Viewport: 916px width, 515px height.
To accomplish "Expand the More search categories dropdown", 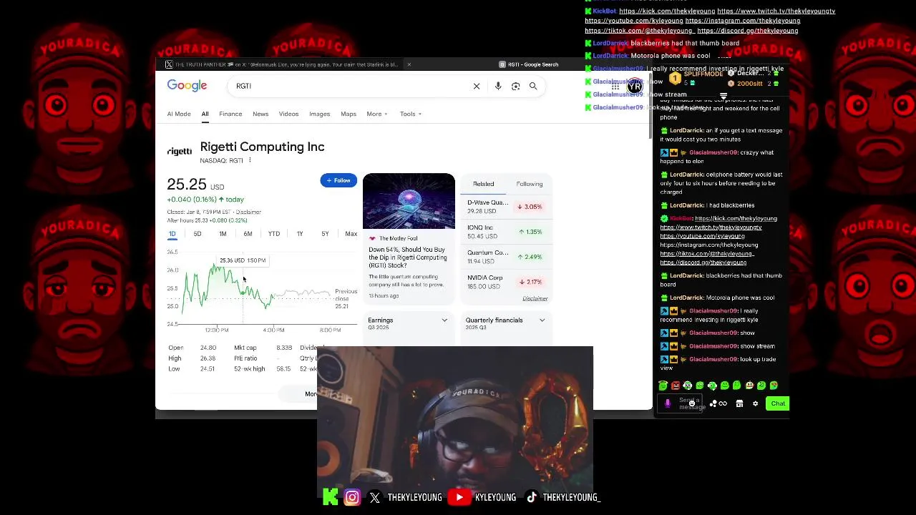I will pyautogui.click(x=377, y=114).
